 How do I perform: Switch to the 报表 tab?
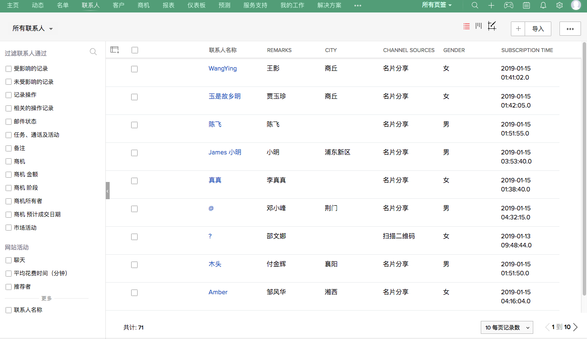168,6
